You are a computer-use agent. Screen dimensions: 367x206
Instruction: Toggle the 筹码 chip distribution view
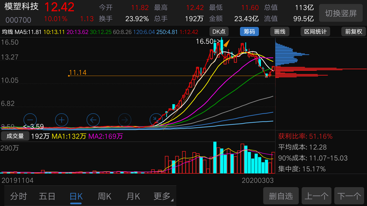click(x=249, y=32)
